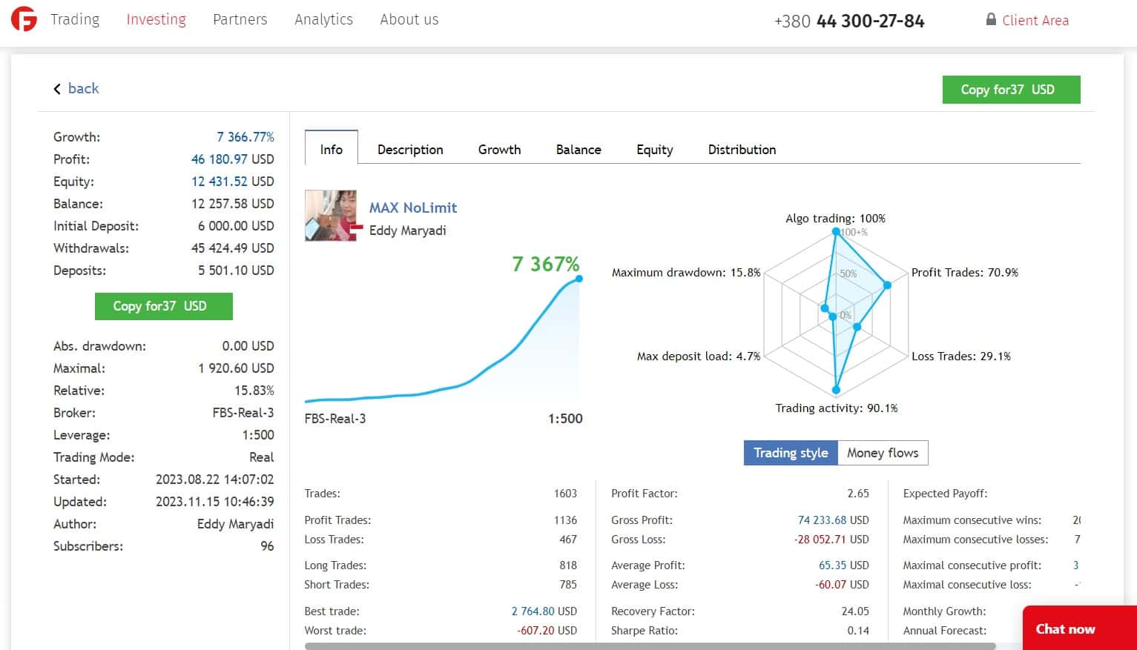Click the MAX NoLimit avatar photo
The width and height of the screenshot is (1137, 650).
coord(331,216)
